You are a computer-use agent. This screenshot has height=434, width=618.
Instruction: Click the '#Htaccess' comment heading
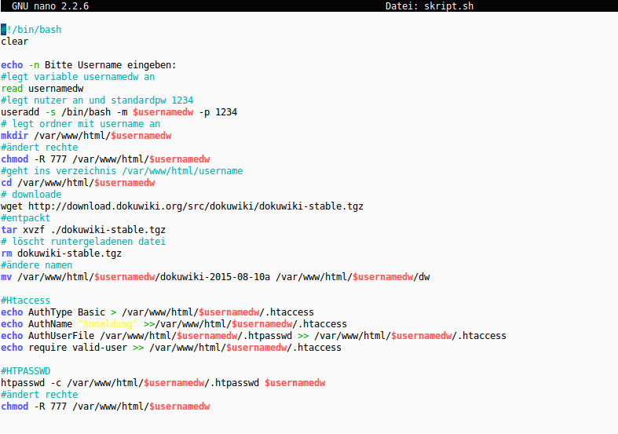pyautogui.click(x=26, y=301)
